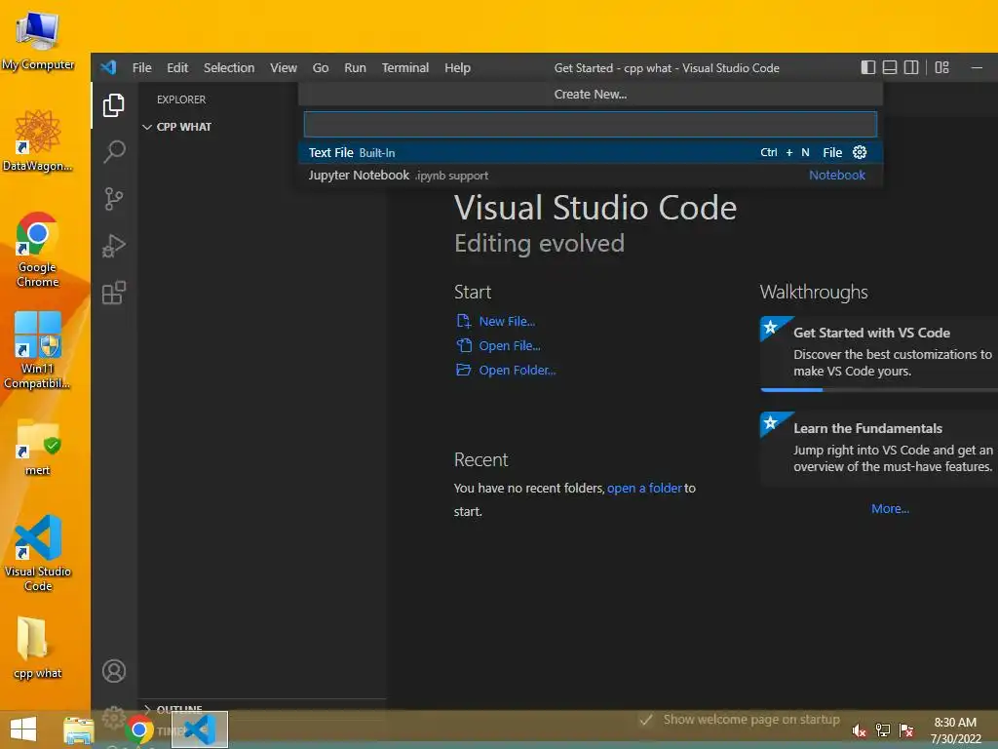Select the cpp what desktop folder
The height and width of the screenshot is (749, 998).
[x=38, y=649]
